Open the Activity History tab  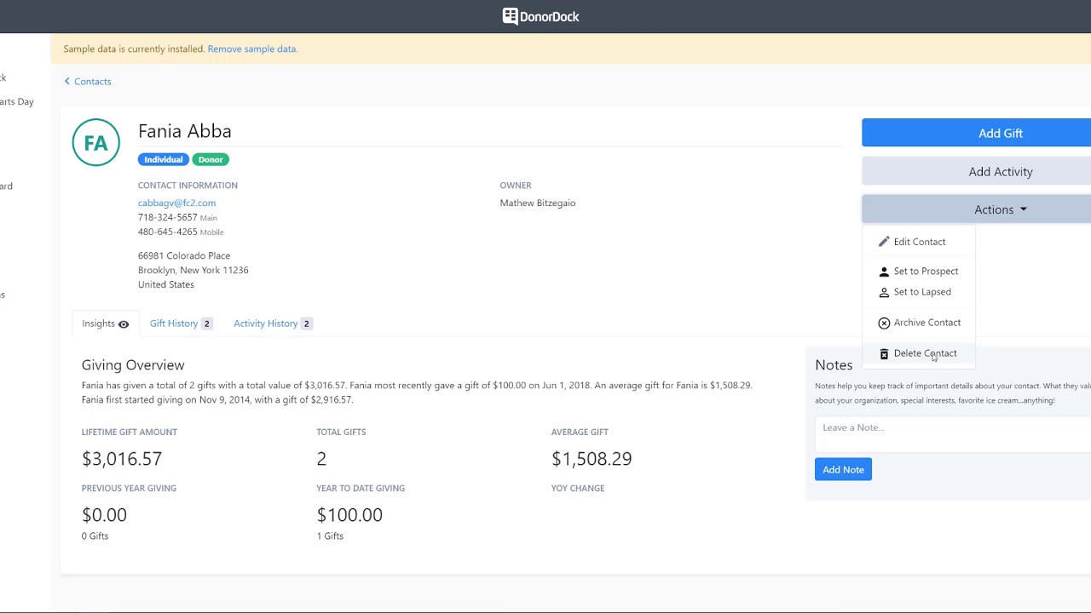pyautogui.click(x=273, y=324)
